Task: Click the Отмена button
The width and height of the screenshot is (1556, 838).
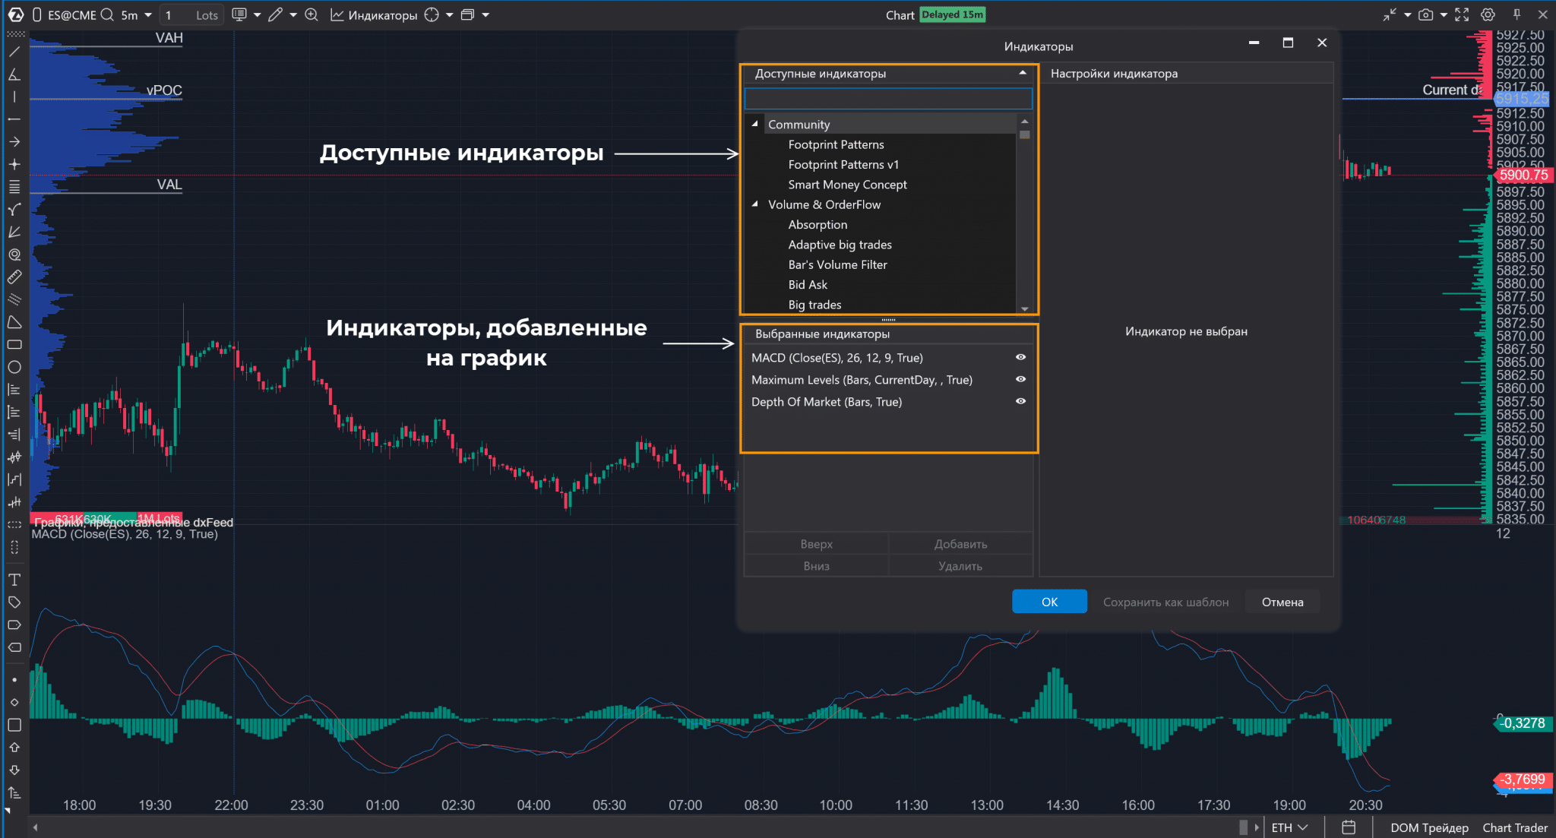Action: click(1282, 602)
